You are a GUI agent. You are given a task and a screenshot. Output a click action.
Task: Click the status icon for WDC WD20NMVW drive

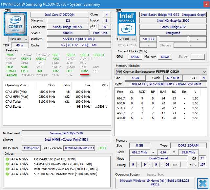point(7,169)
